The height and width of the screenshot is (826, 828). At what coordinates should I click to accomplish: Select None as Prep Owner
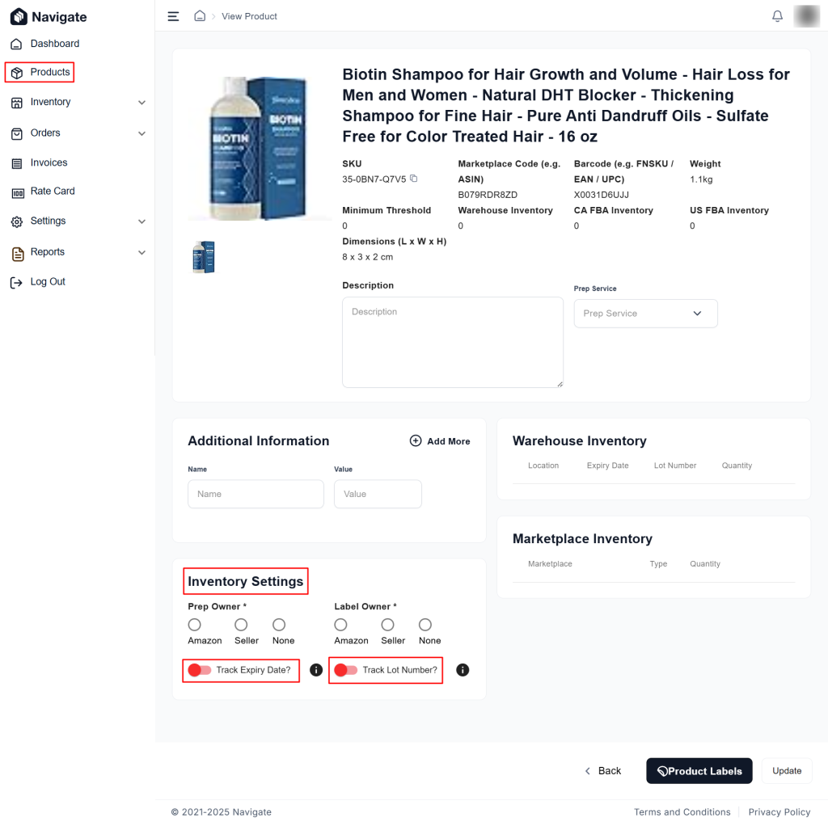click(279, 625)
